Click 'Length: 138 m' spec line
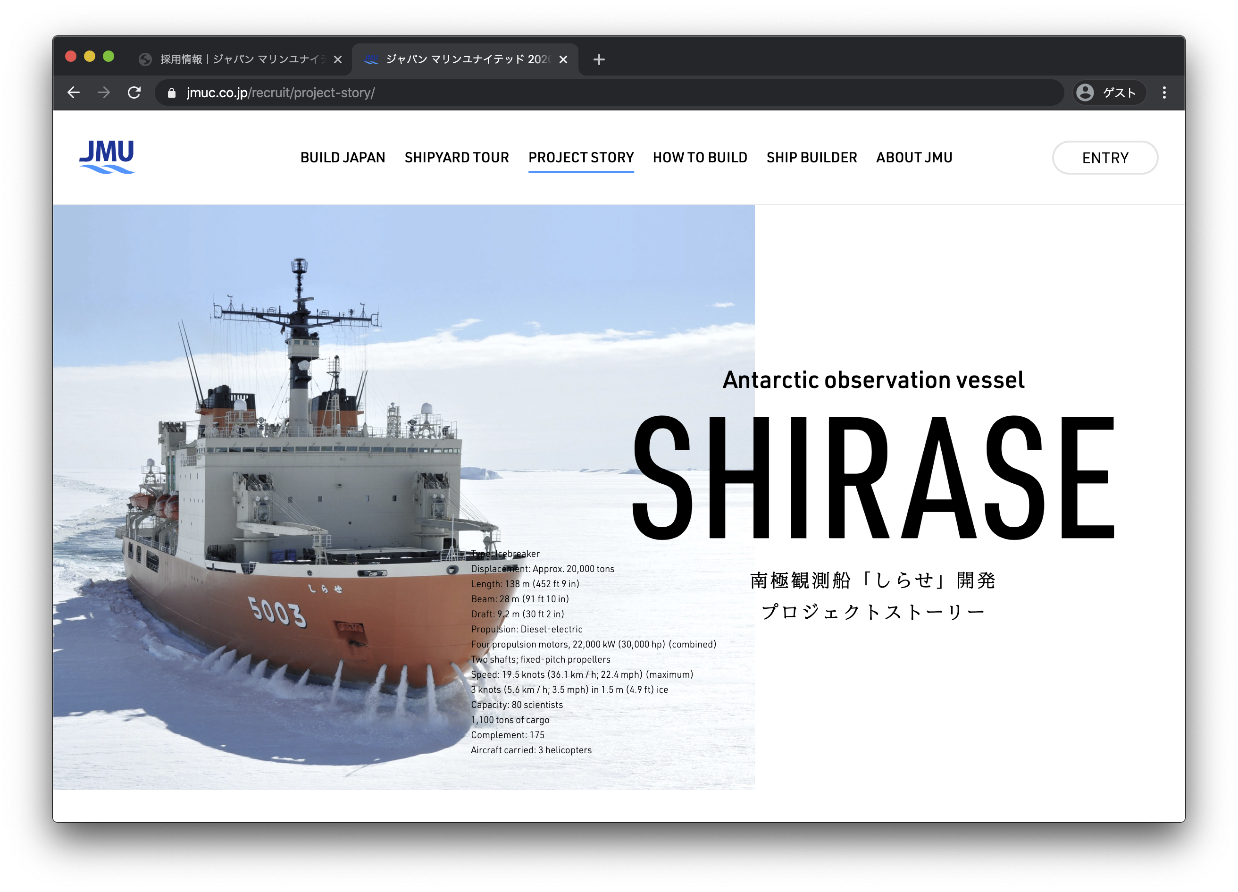 tap(525, 584)
